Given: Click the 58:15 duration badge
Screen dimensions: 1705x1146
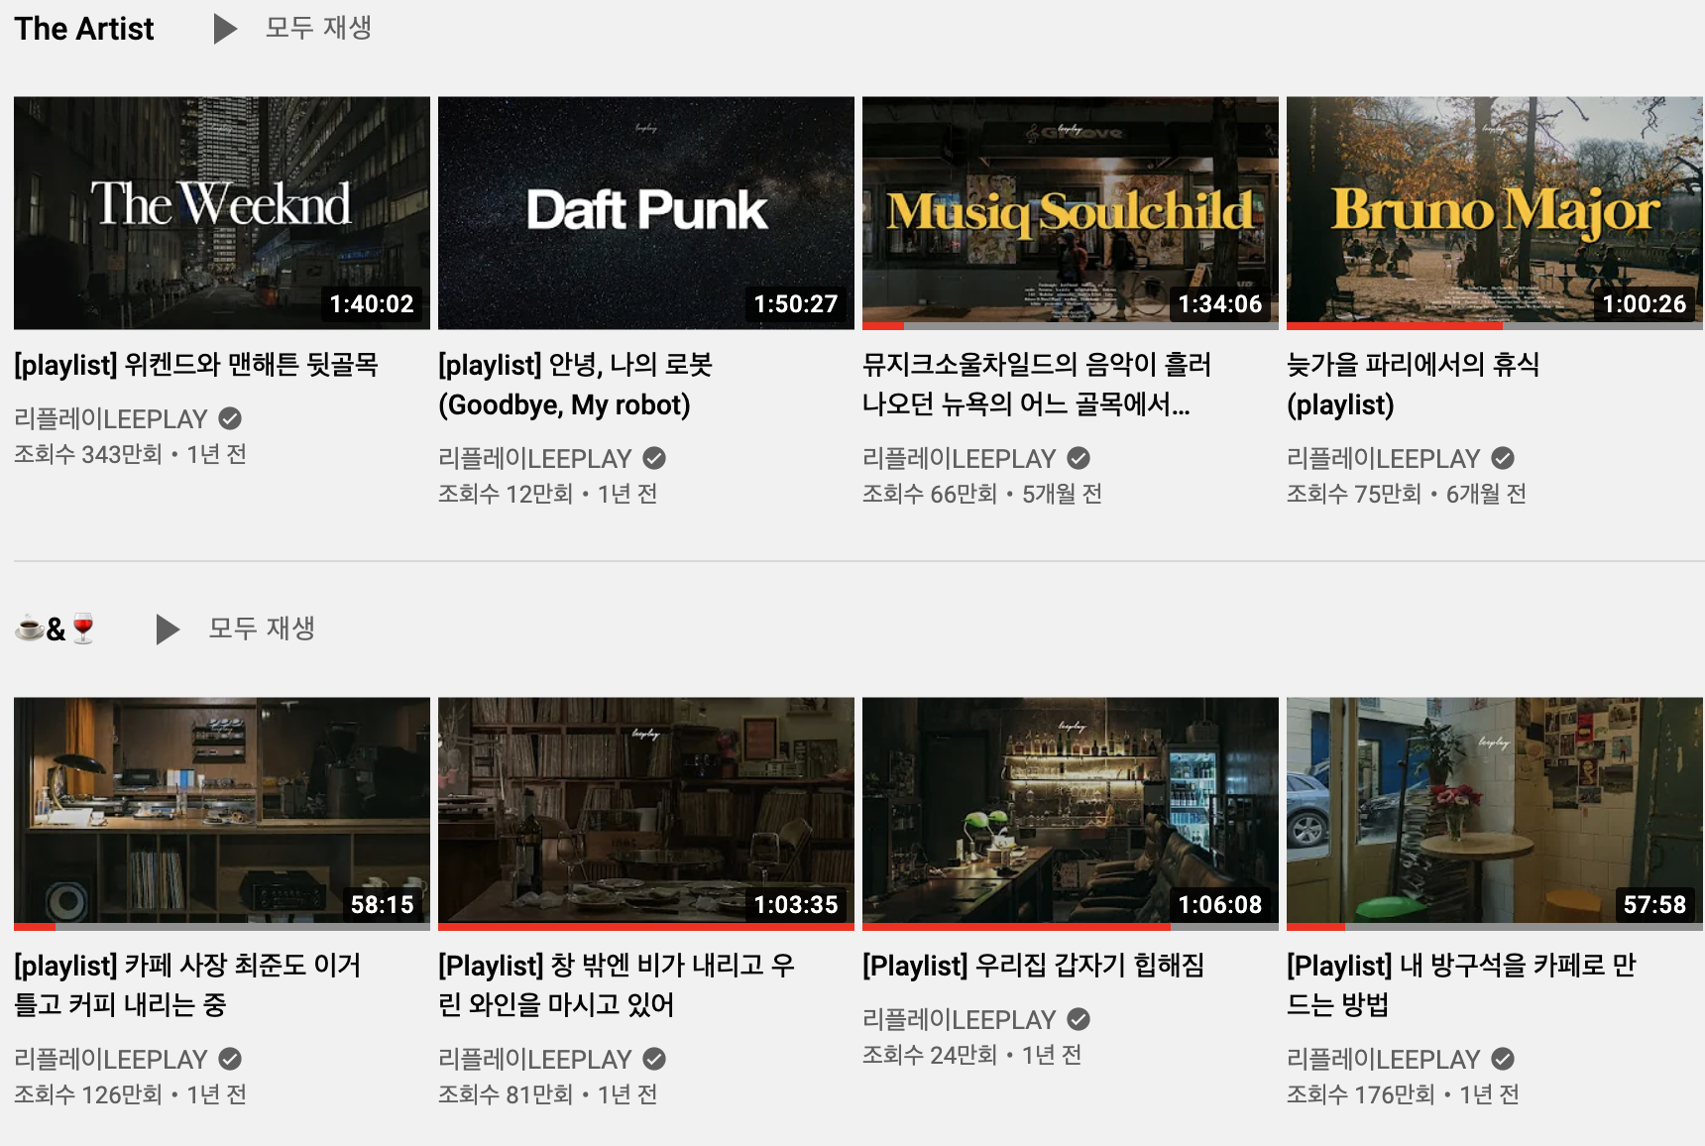Looking at the screenshot, I should pyautogui.click(x=383, y=905).
